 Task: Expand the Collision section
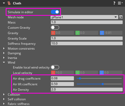[x=4, y=94]
